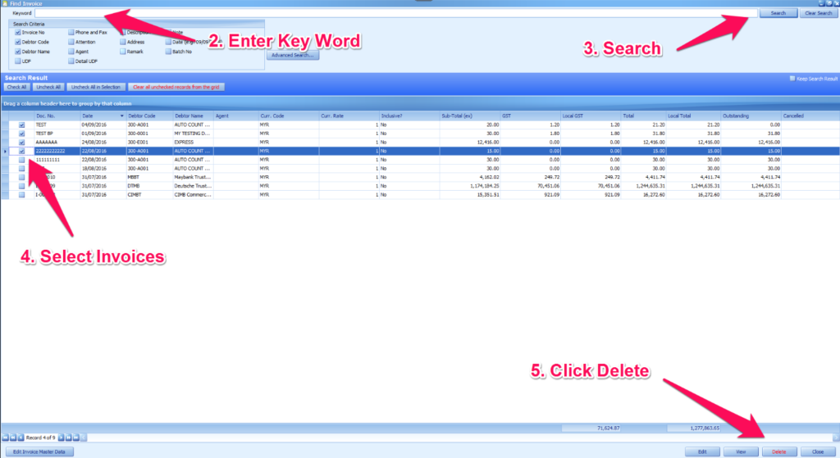Enable Agent search criterion
This screenshot has height=458, width=840.
[x=71, y=52]
